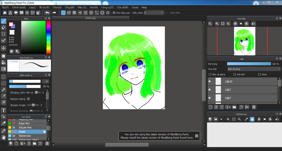This screenshot has width=282, height=151.
Task: Enable the concentric circle snap
Action: point(91,13)
